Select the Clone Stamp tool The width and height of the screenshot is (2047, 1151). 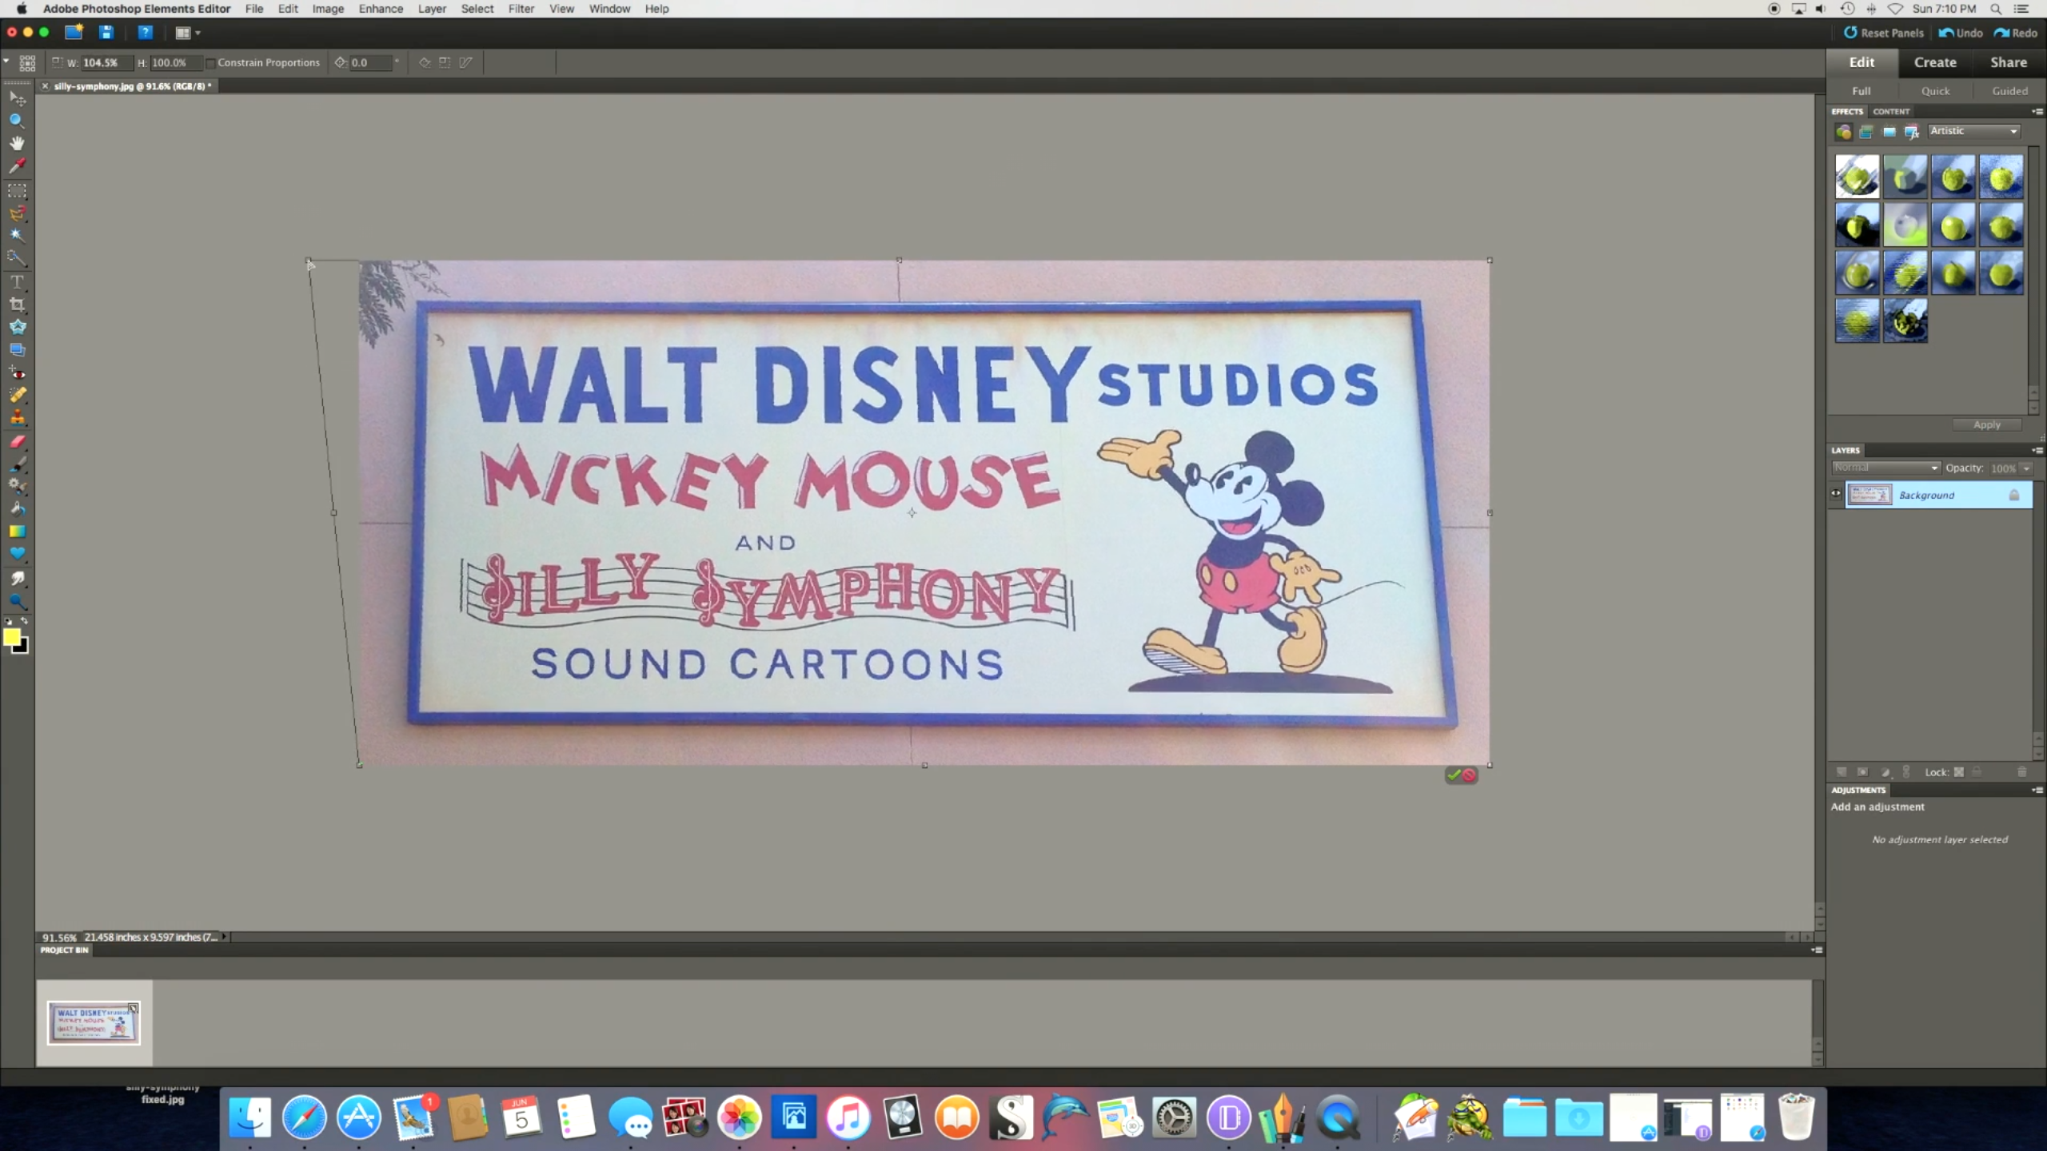[x=17, y=417]
